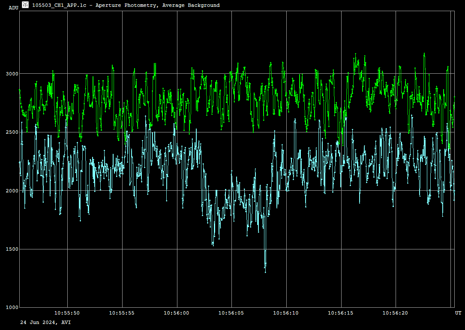Click the highest green peak near 10:56:22
The height and width of the screenshot is (330, 465).
424,54
